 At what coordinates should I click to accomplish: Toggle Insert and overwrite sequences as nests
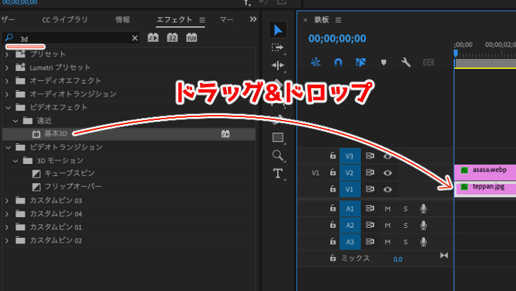tap(315, 62)
